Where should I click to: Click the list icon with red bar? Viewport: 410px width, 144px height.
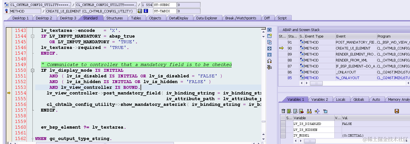(301, 111)
